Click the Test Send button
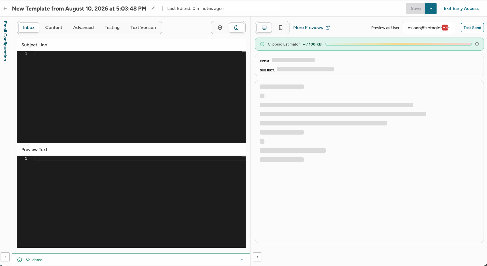The width and height of the screenshot is (487, 266). 472,28
